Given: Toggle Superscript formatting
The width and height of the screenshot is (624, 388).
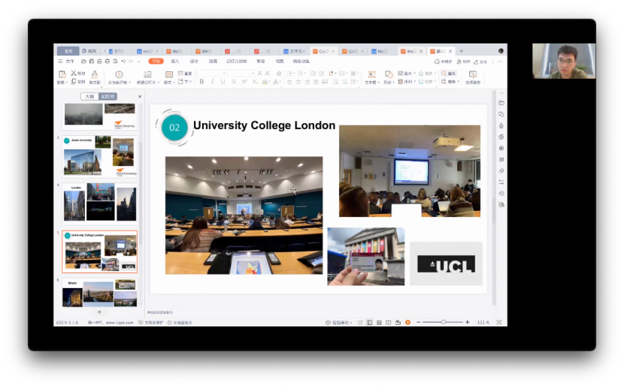Looking at the screenshot, I should pyautogui.click(x=244, y=81).
